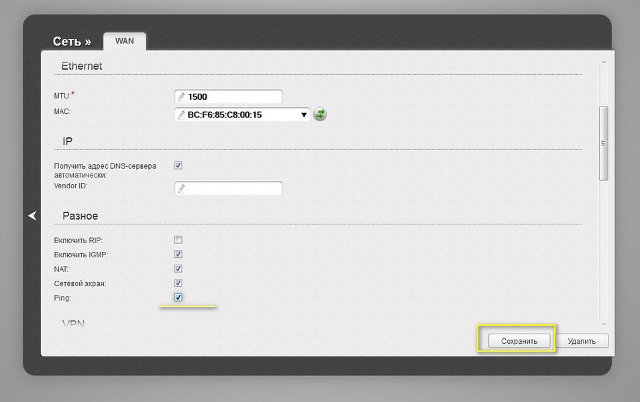This screenshot has width=640, height=402.
Task: Uncheck the IGMP checkbox
Action: point(178,254)
